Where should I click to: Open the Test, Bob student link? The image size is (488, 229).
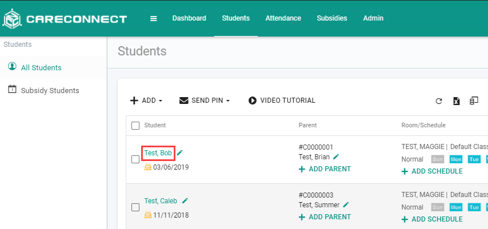[158, 153]
